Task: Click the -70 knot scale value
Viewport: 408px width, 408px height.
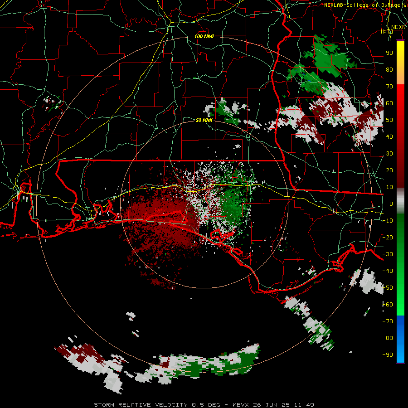Action: tap(388, 321)
